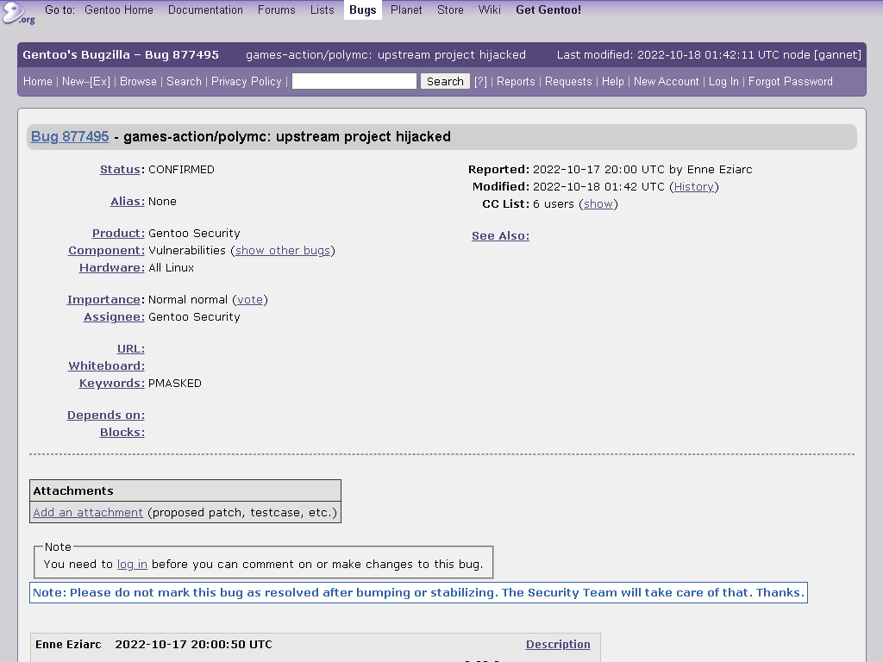Screen dimensions: 883x662
Task: Click the Search button
Action: pos(445,81)
